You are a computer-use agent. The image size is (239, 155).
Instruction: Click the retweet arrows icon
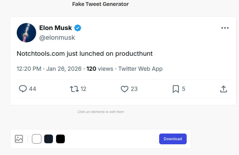[x=74, y=89]
